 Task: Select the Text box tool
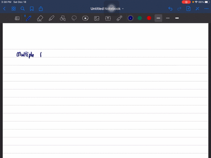click(108, 18)
